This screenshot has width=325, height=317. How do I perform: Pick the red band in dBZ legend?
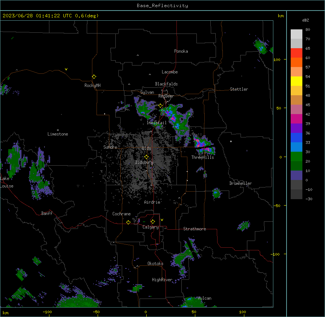(x=296, y=53)
